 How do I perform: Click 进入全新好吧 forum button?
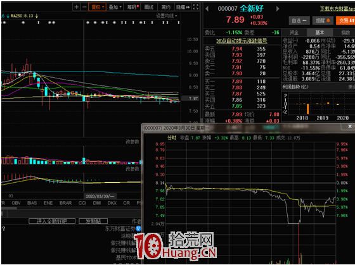tap(52, 221)
